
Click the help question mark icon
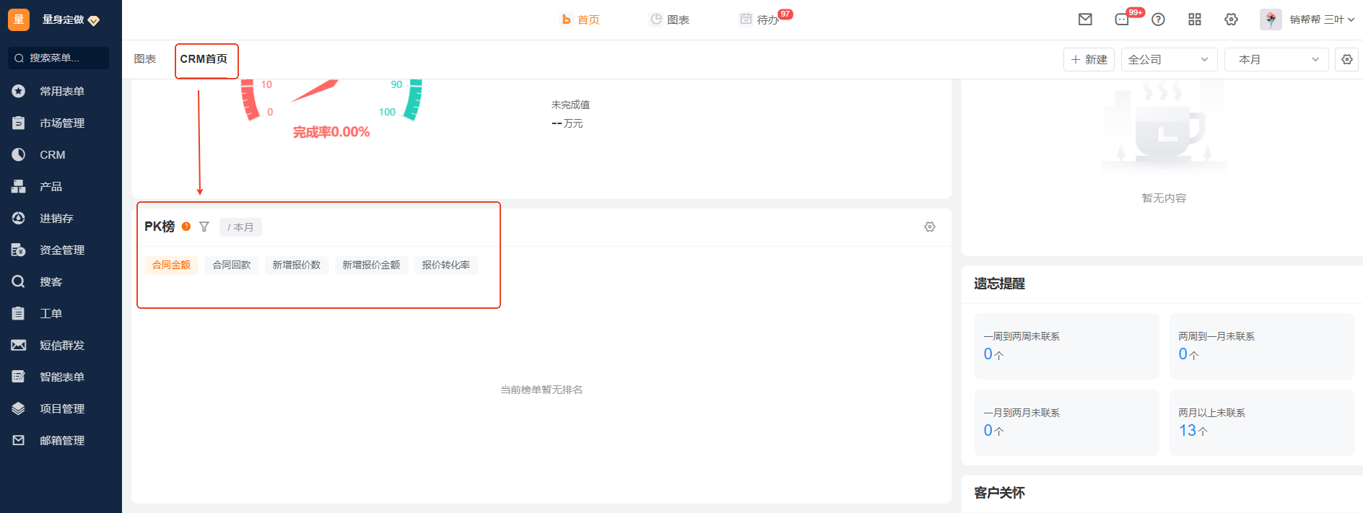[1158, 19]
